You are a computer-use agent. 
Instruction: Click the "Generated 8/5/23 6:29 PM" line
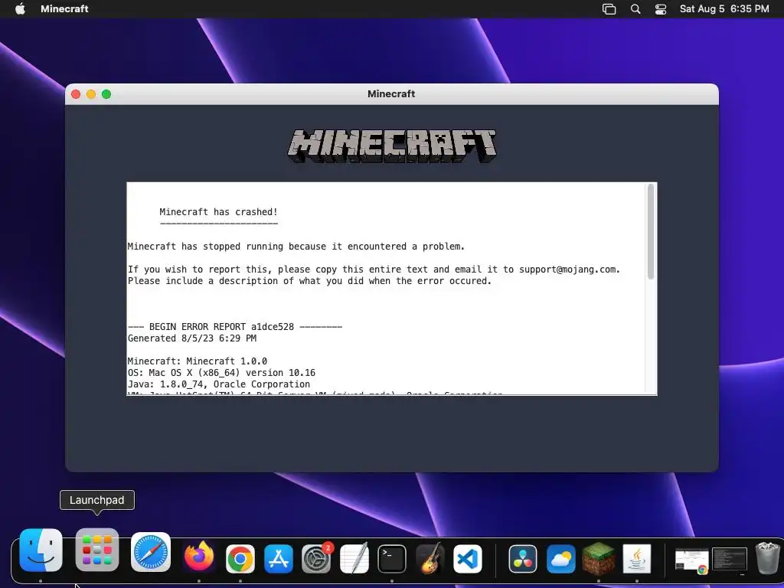coord(192,338)
